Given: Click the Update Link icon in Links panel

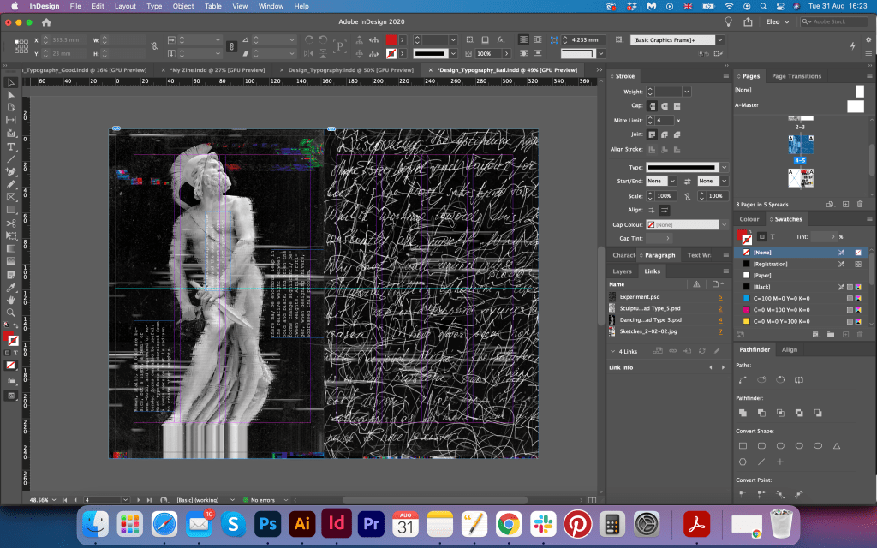Looking at the screenshot, I should pos(702,351).
